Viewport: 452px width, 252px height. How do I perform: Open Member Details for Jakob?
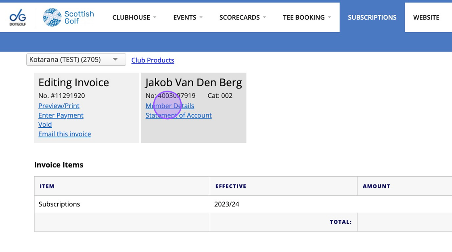pyautogui.click(x=170, y=106)
